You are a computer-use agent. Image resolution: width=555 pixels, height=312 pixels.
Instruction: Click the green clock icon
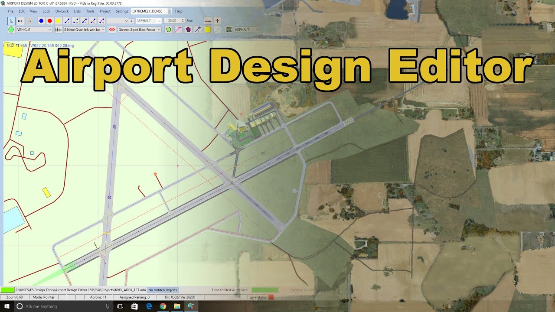pyautogui.click(x=11, y=29)
